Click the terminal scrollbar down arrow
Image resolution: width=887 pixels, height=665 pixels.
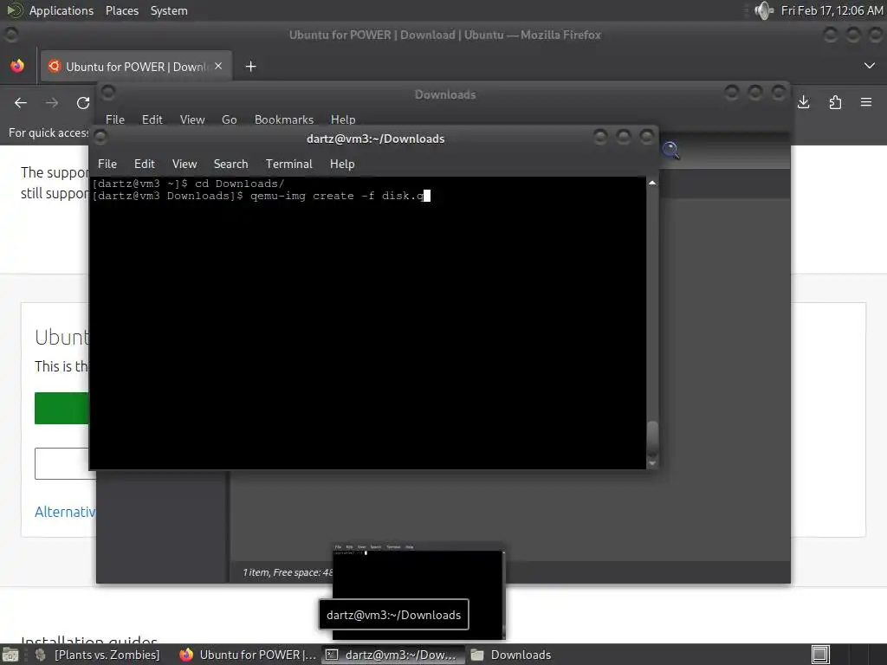(652, 463)
